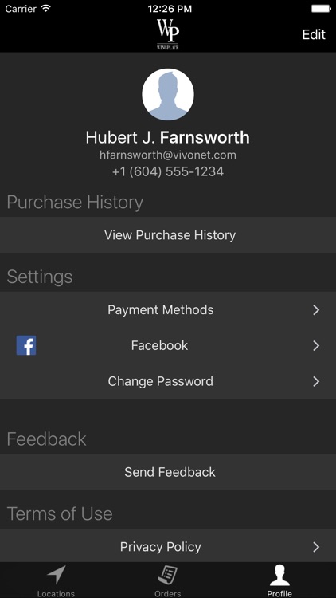The height and width of the screenshot is (598, 336).
Task: Expand Payment Methods chevron
Action: pyautogui.click(x=316, y=310)
